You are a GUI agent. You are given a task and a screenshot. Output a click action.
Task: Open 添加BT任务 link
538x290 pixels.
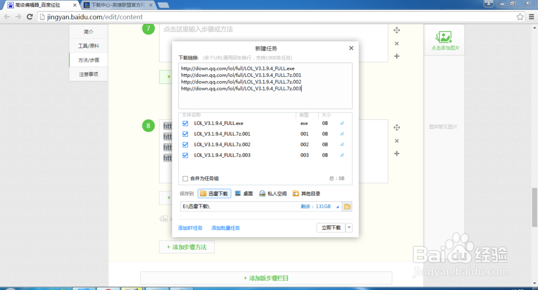coord(190,228)
